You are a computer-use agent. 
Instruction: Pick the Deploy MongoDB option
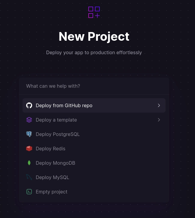click(94, 163)
